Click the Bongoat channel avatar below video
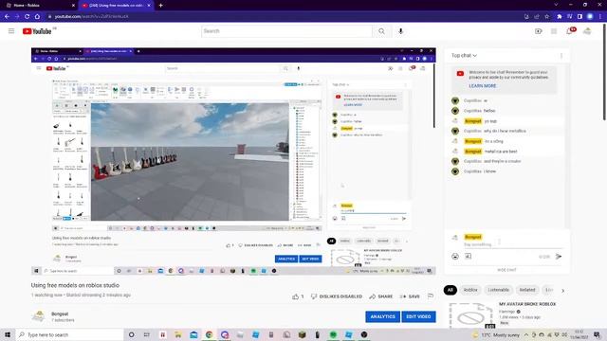This screenshot has height=341, width=607. click(39, 316)
